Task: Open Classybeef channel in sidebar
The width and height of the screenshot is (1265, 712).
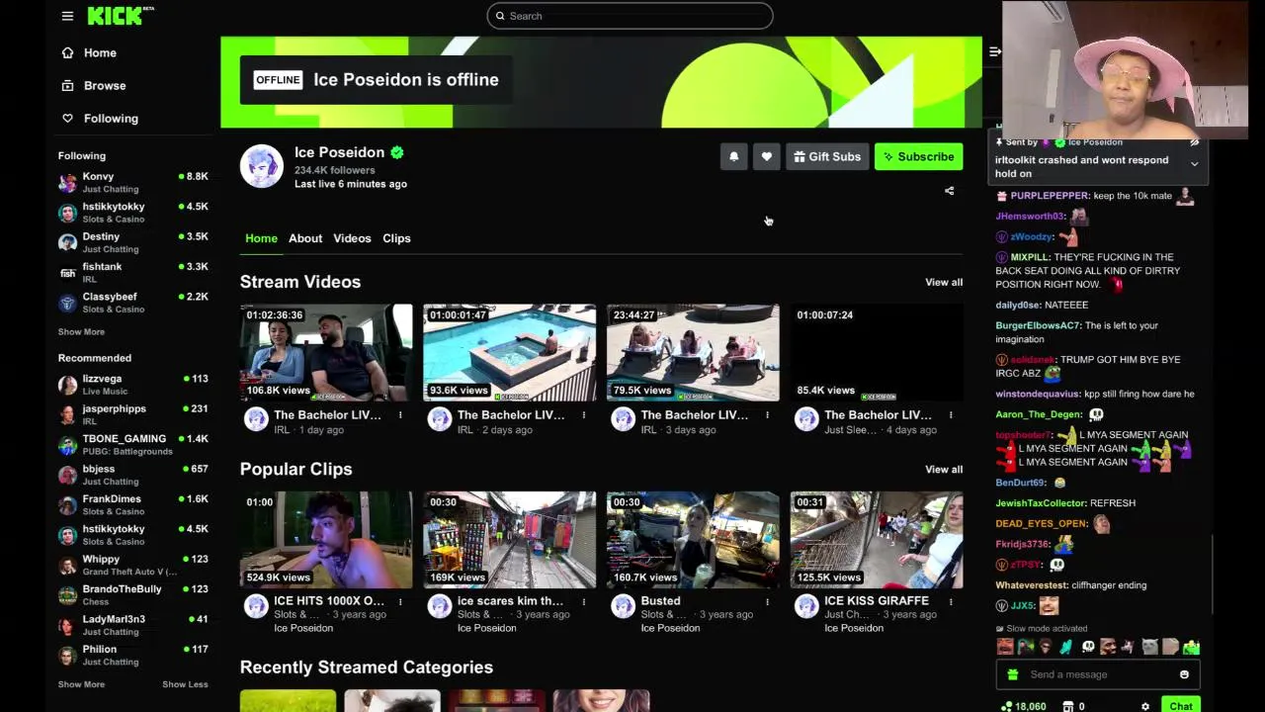Action: pos(132,303)
